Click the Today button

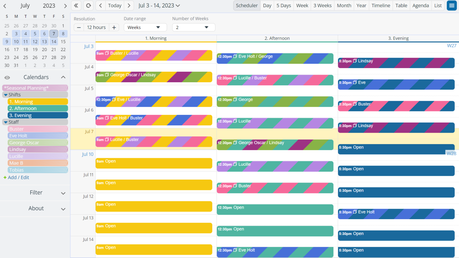pos(114,5)
